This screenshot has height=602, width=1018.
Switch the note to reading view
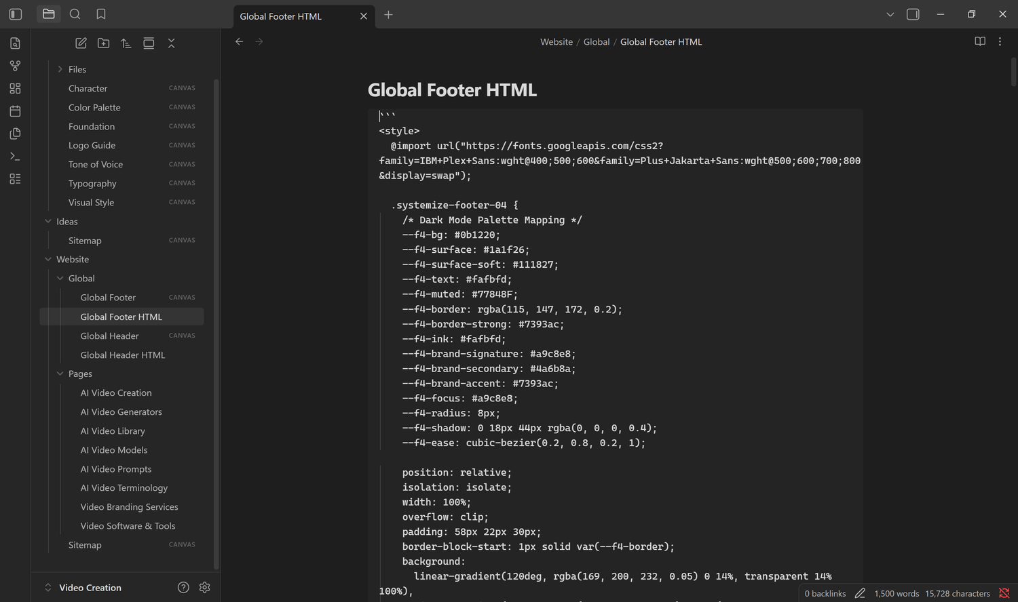click(x=980, y=41)
